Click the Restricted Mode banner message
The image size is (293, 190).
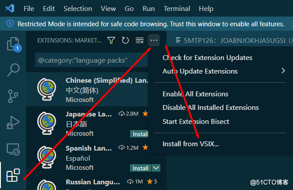151,24
